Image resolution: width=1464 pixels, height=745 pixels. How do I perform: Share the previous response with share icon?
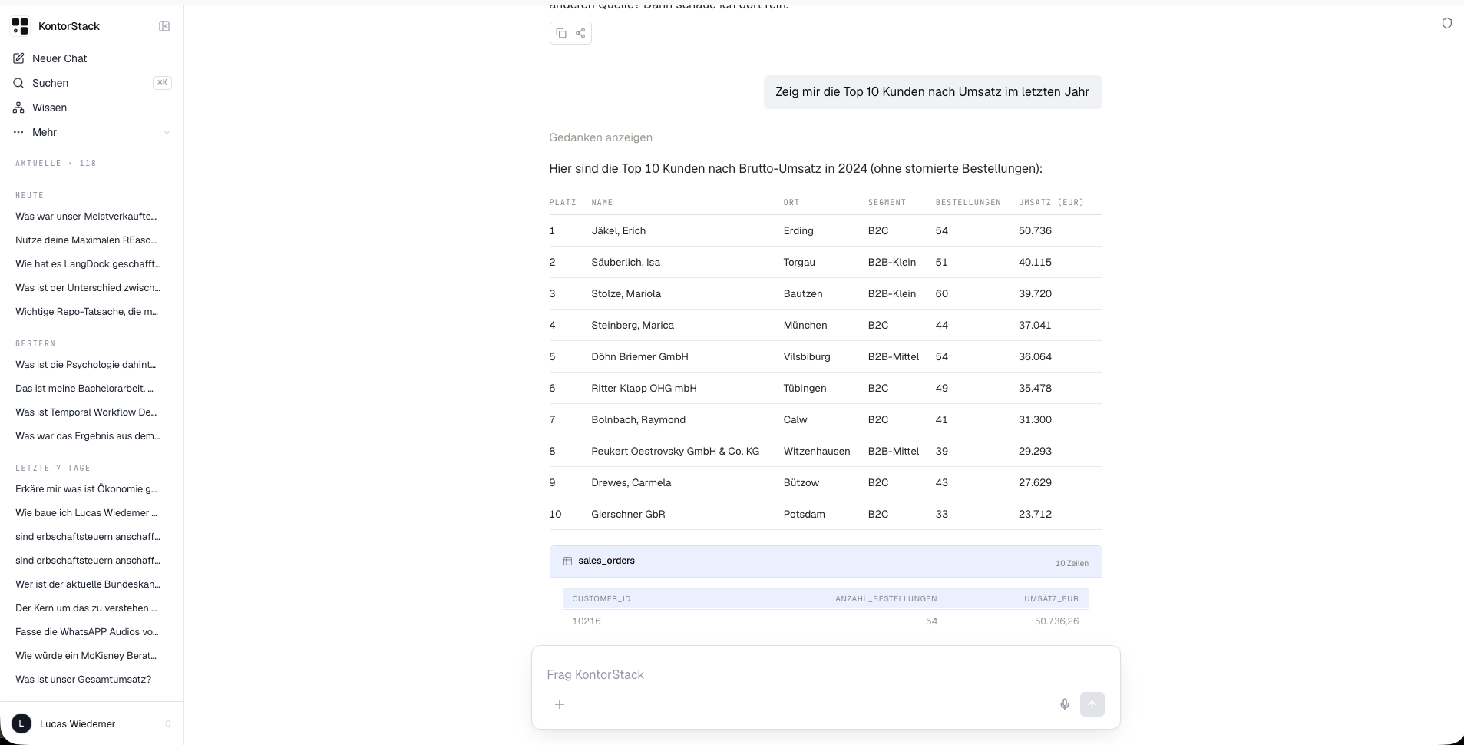coord(580,33)
